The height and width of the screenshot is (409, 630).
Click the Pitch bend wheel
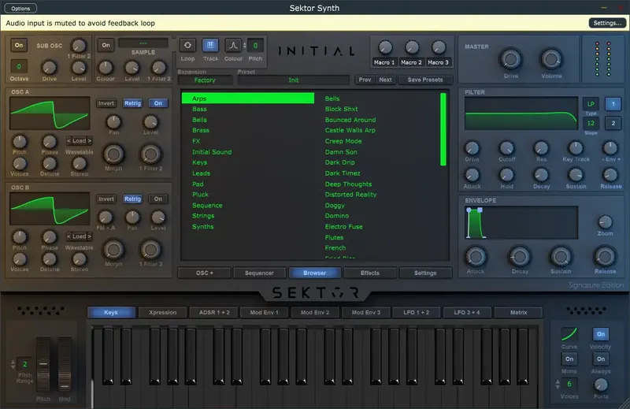tap(43, 364)
